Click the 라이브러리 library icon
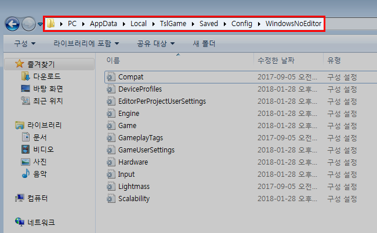377x233 pixels. (x=20, y=125)
